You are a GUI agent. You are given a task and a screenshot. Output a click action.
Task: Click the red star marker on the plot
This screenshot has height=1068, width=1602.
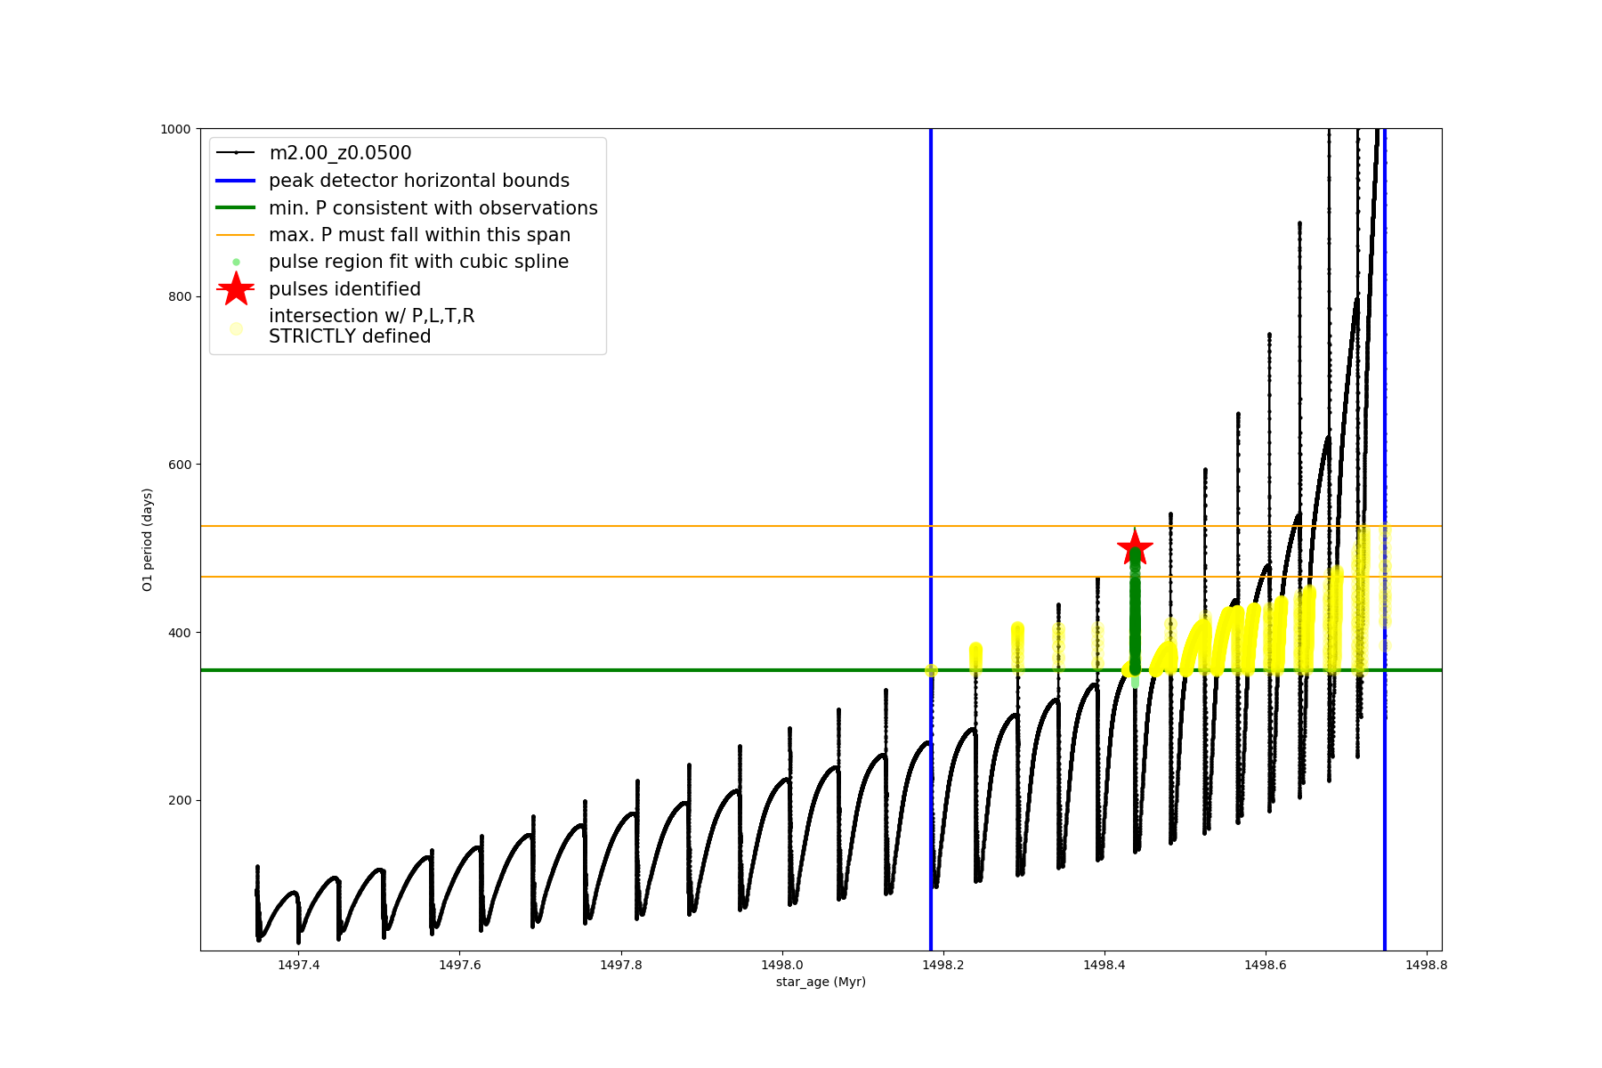(x=1135, y=547)
